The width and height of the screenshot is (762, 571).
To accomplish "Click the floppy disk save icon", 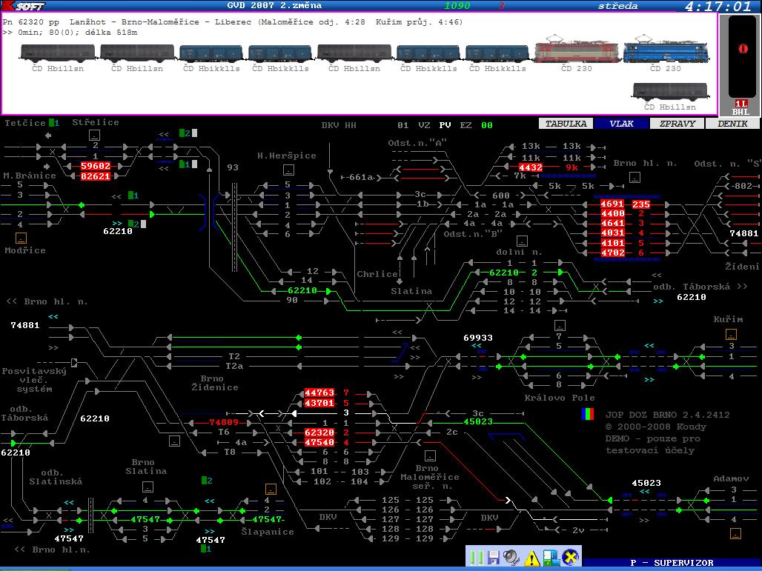I will [494, 557].
